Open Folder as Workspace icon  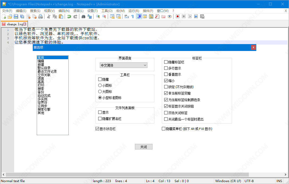(163, 16)
